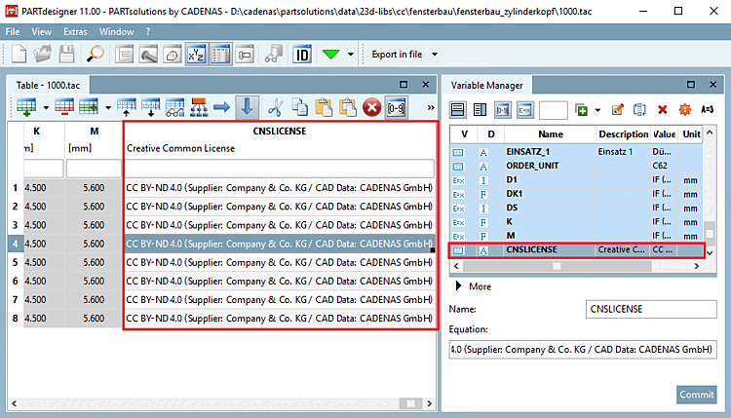Toggle the E=x filter button in Variable Manager

click(x=525, y=110)
